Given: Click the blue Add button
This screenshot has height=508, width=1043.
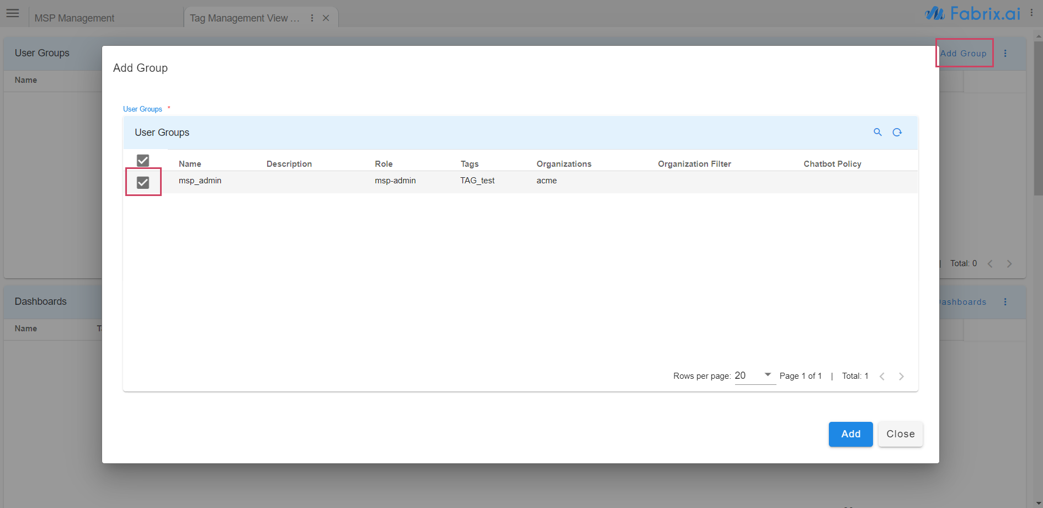Looking at the screenshot, I should (850, 434).
